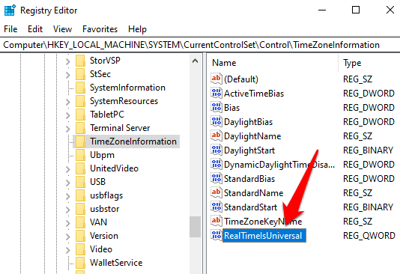Expand the USB key chevron

point(67,183)
